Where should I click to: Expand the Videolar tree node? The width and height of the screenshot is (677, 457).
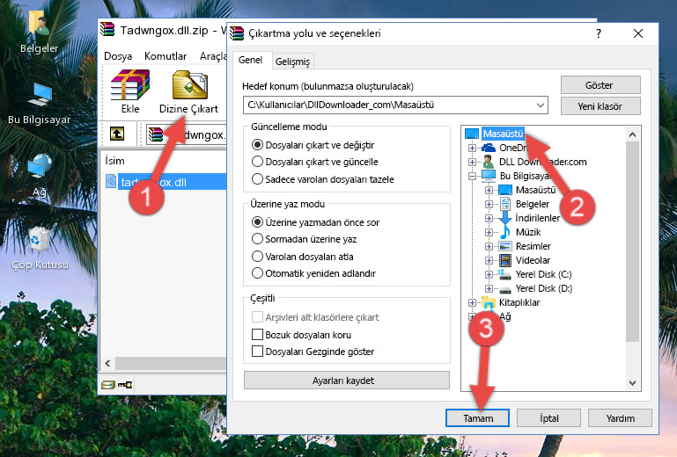(489, 260)
